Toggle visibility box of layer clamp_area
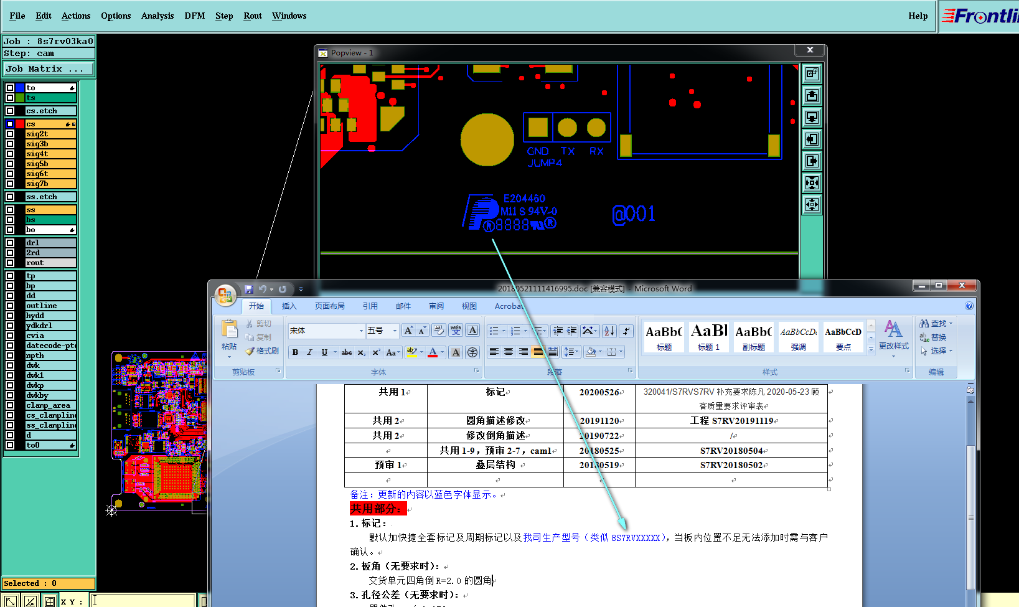The image size is (1019, 607). coord(10,405)
